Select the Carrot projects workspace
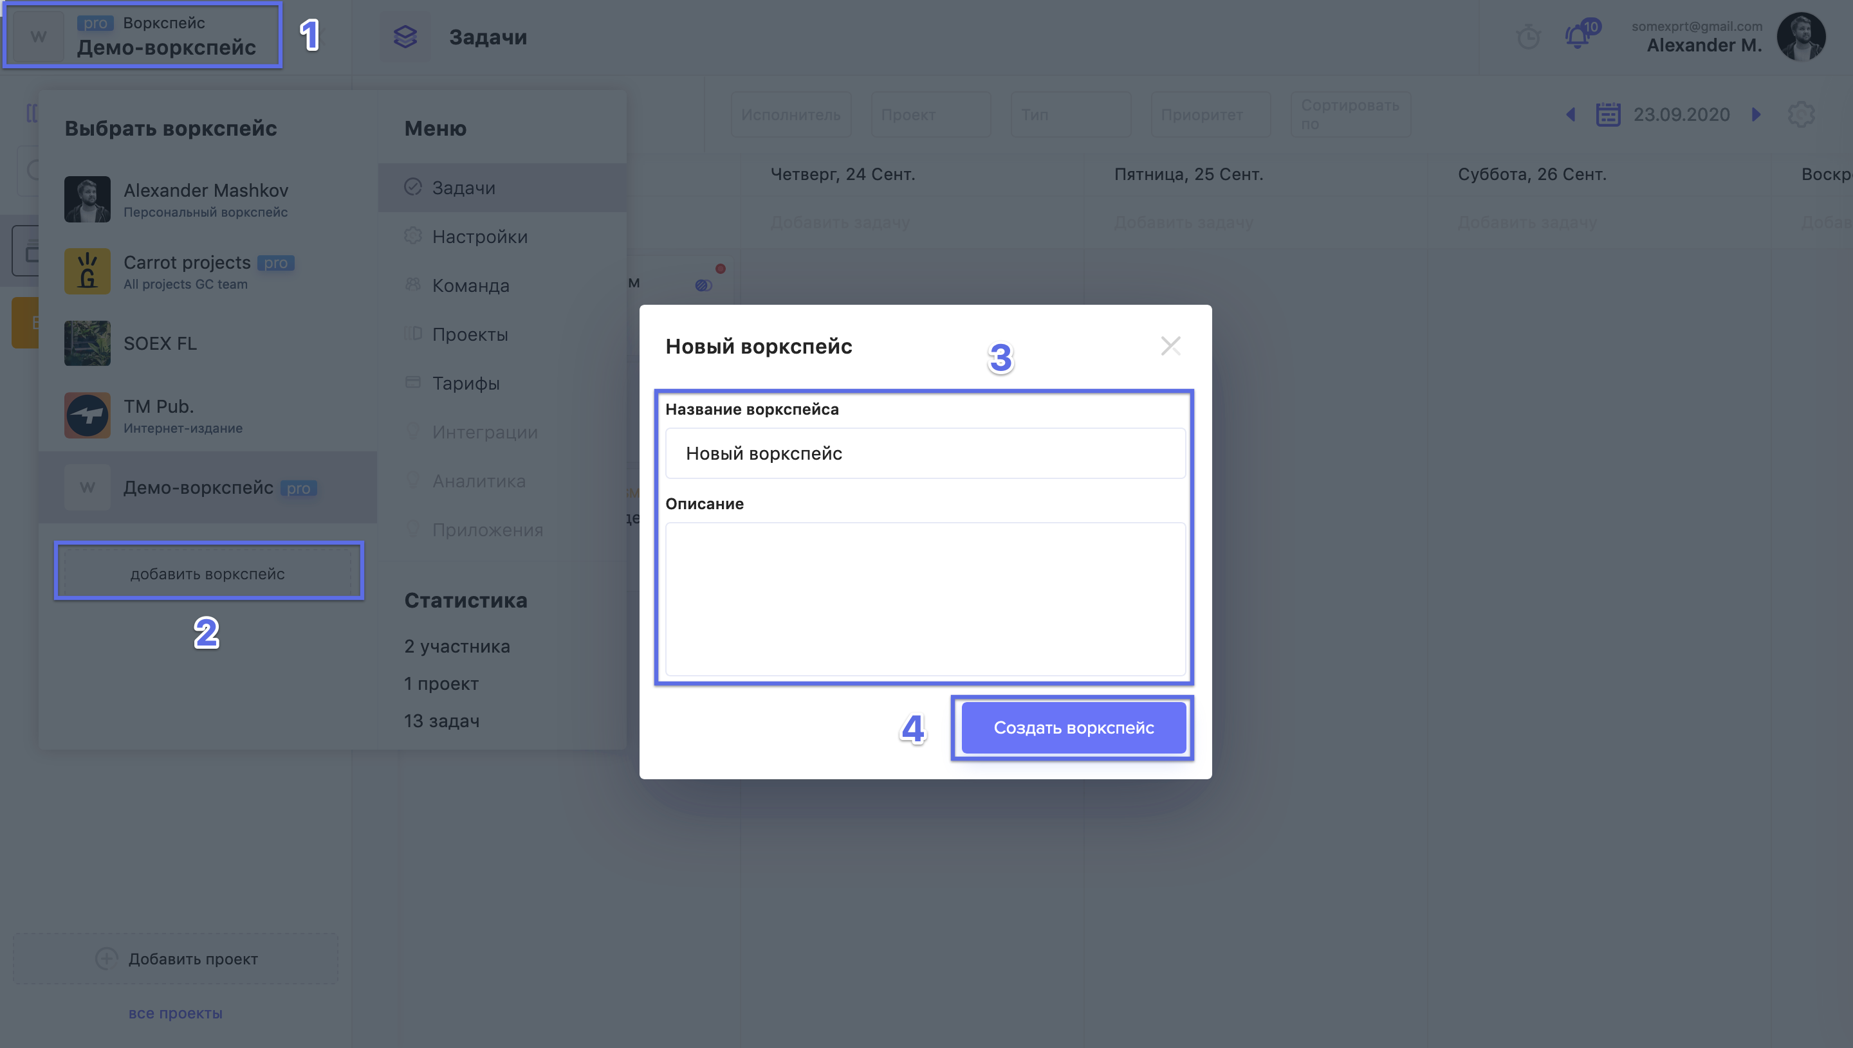1853x1048 pixels. 207,271
